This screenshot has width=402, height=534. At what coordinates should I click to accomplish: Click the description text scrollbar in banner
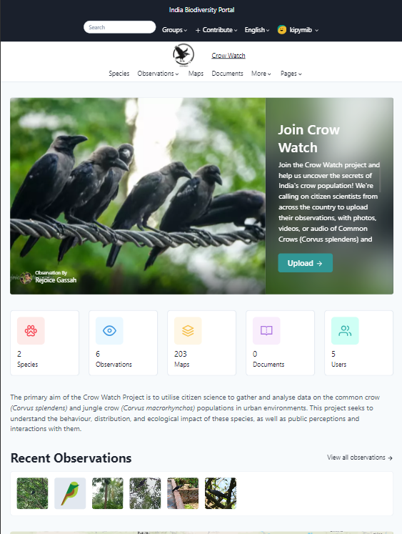[380, 180]
